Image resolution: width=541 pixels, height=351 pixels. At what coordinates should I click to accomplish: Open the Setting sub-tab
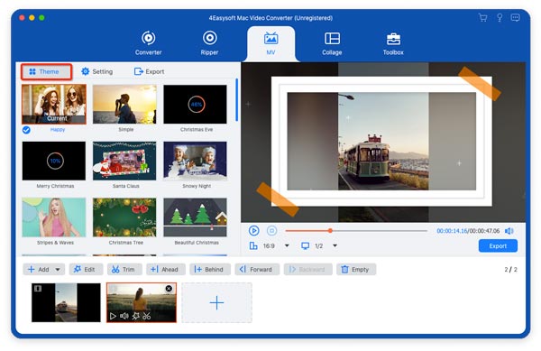[97, 71]
